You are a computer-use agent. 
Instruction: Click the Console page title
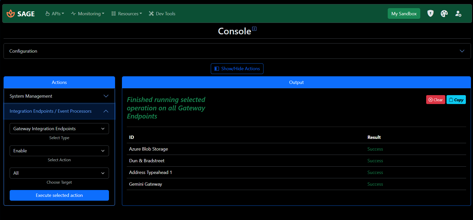point(234,31)
